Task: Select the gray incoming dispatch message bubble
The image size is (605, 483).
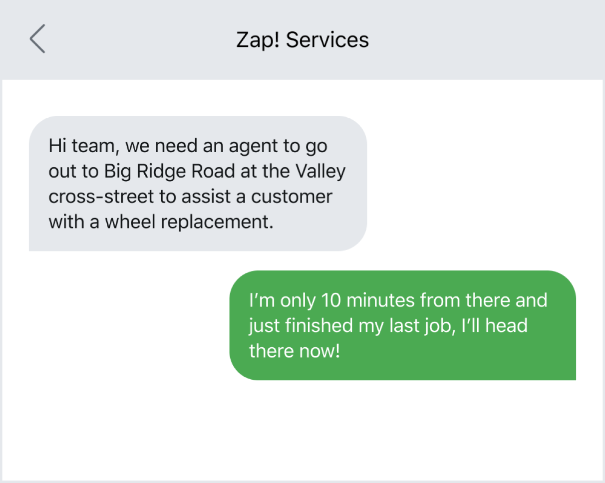Action: [x=198, y=183]
